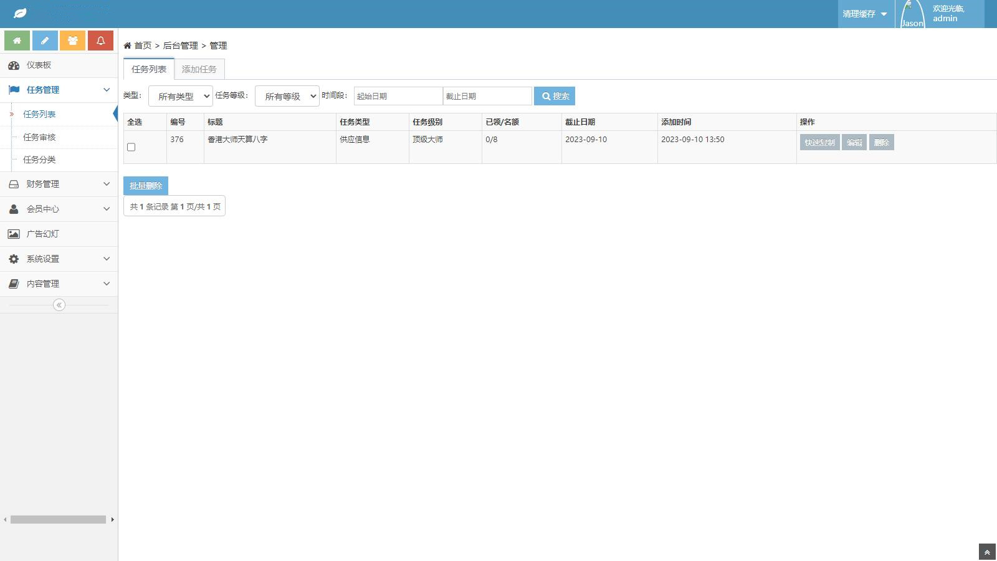Open the 清理缓存 dropdown menu
The height and width of the screenshot is (561, 997).
865,14
